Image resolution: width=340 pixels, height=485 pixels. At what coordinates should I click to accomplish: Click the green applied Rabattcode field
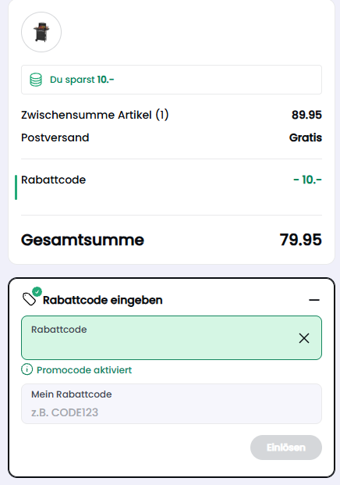[172, 337]
